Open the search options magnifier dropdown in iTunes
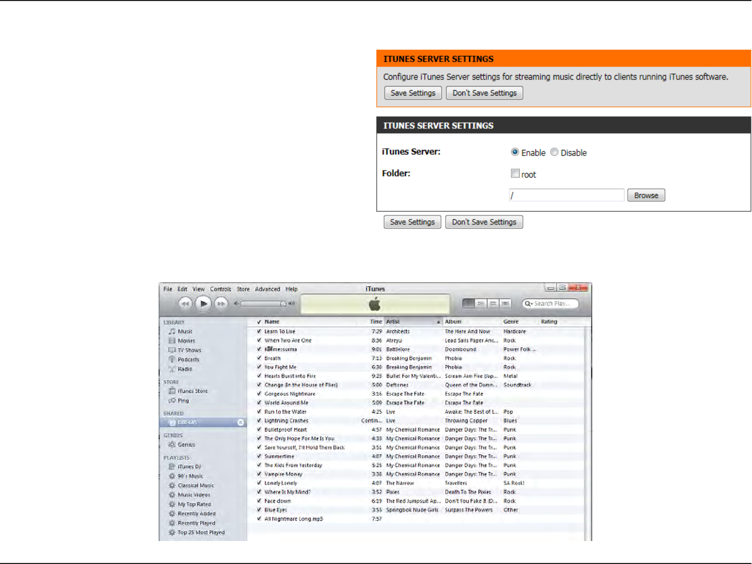This screenshot has height=564, width=752. tap(529, 304)
